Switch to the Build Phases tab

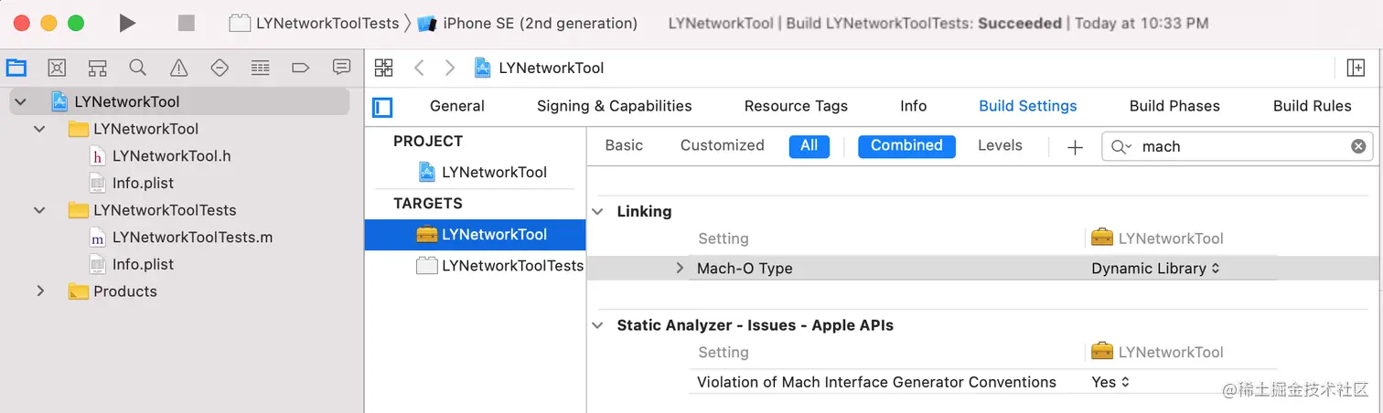point(1174,106)
